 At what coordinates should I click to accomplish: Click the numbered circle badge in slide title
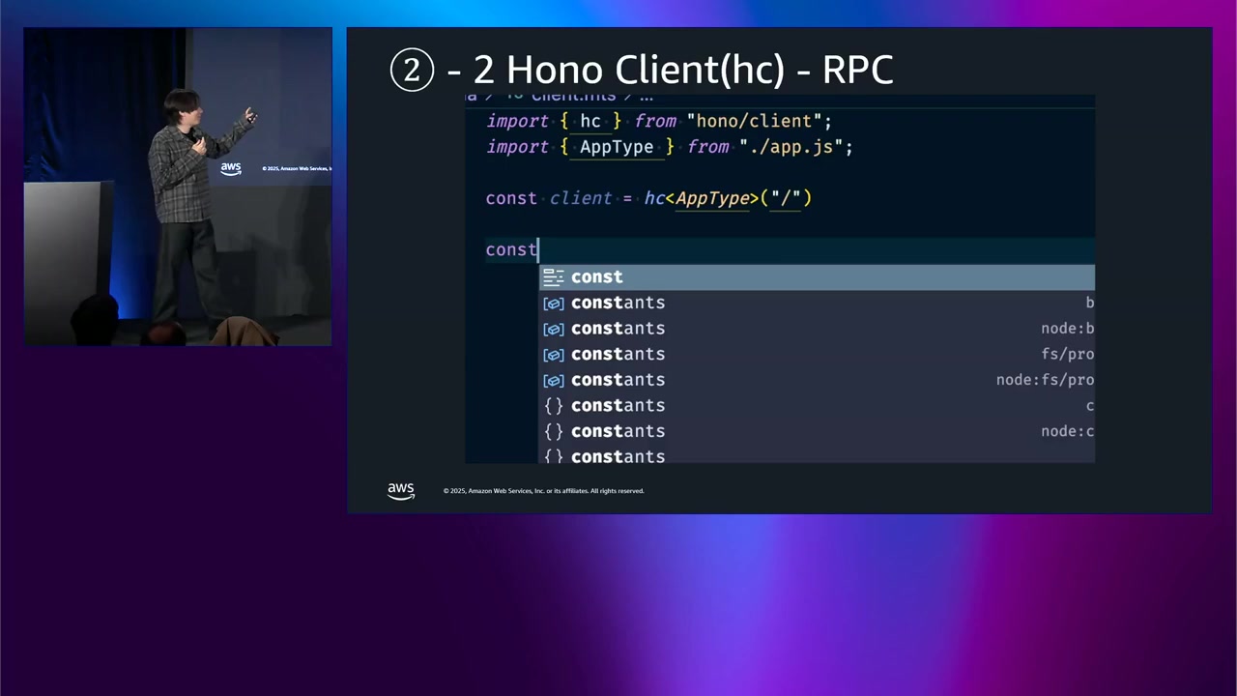(x=412, y=69)
